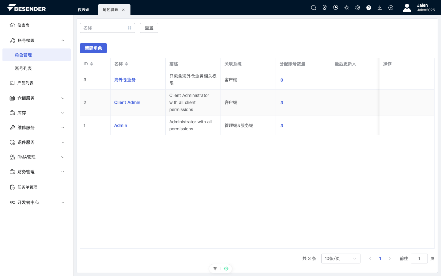The width and height of the screenshot is (441, 276).
Task: Click the '共 3 条' total count text
Action: [x=309, y=259]
